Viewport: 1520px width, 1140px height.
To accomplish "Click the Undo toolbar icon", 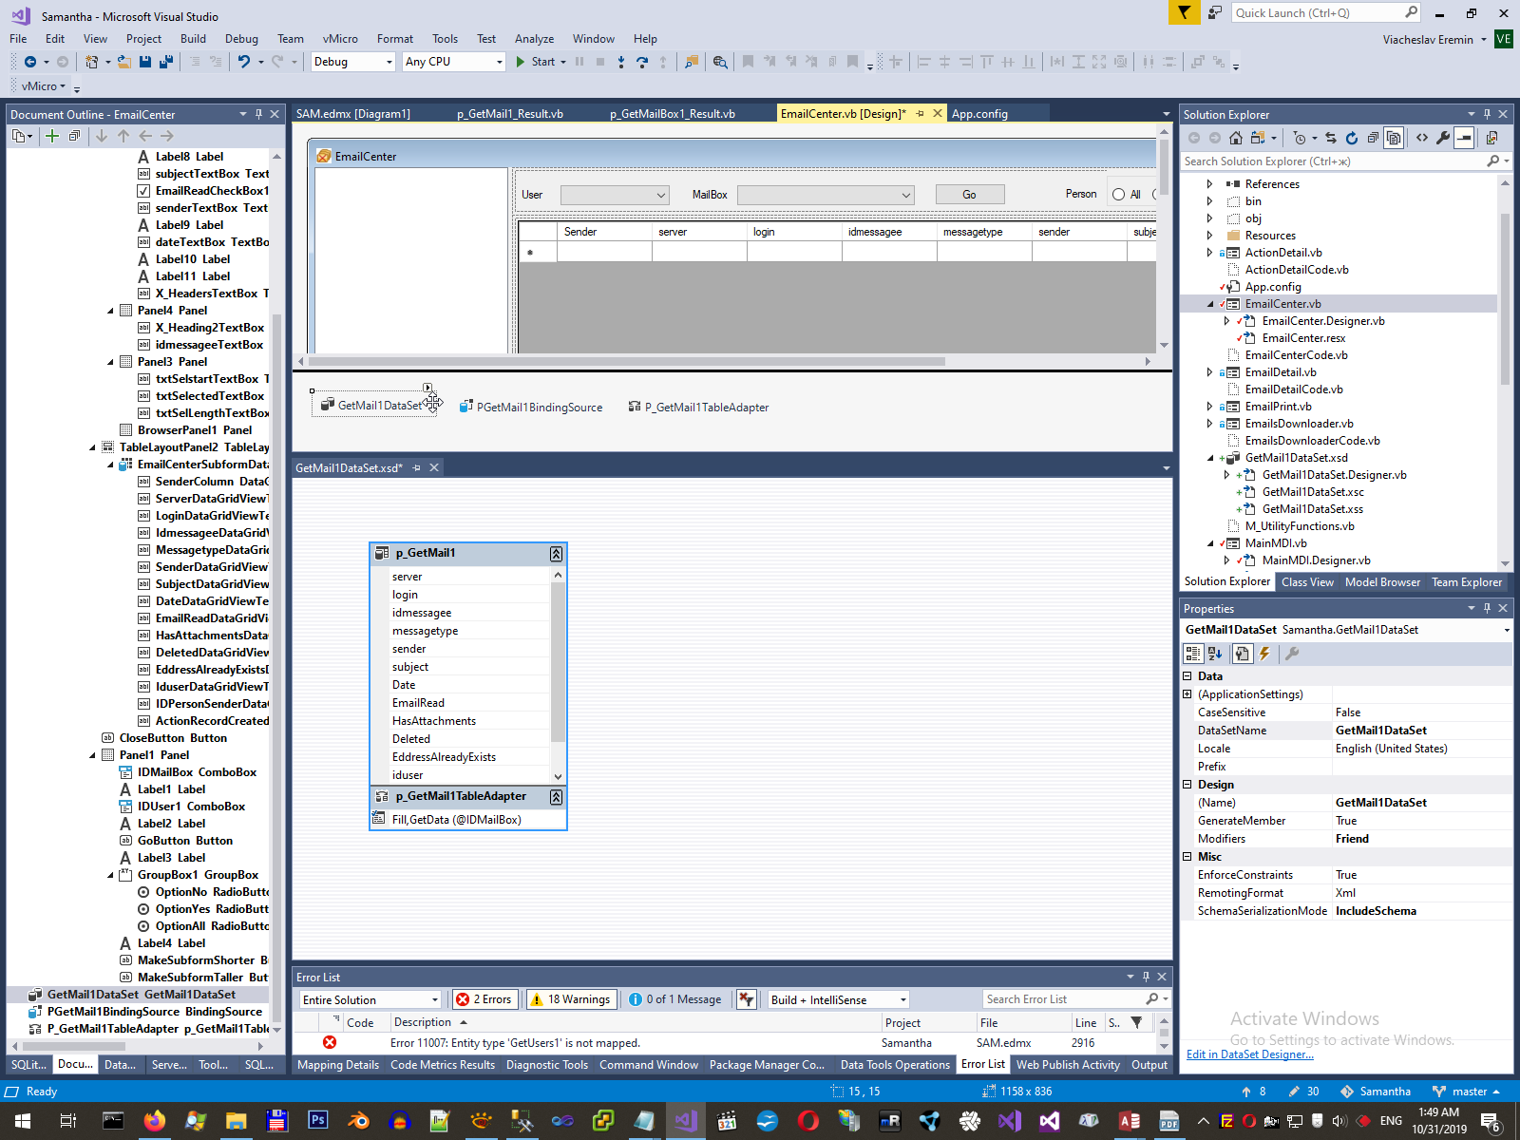I will (x=244, y=62).
